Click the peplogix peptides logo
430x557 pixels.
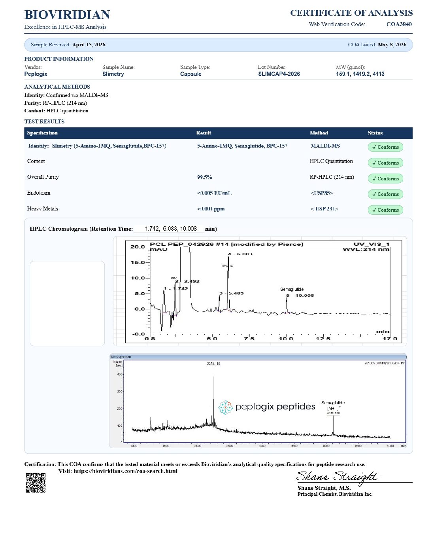[x=267, y=407]
